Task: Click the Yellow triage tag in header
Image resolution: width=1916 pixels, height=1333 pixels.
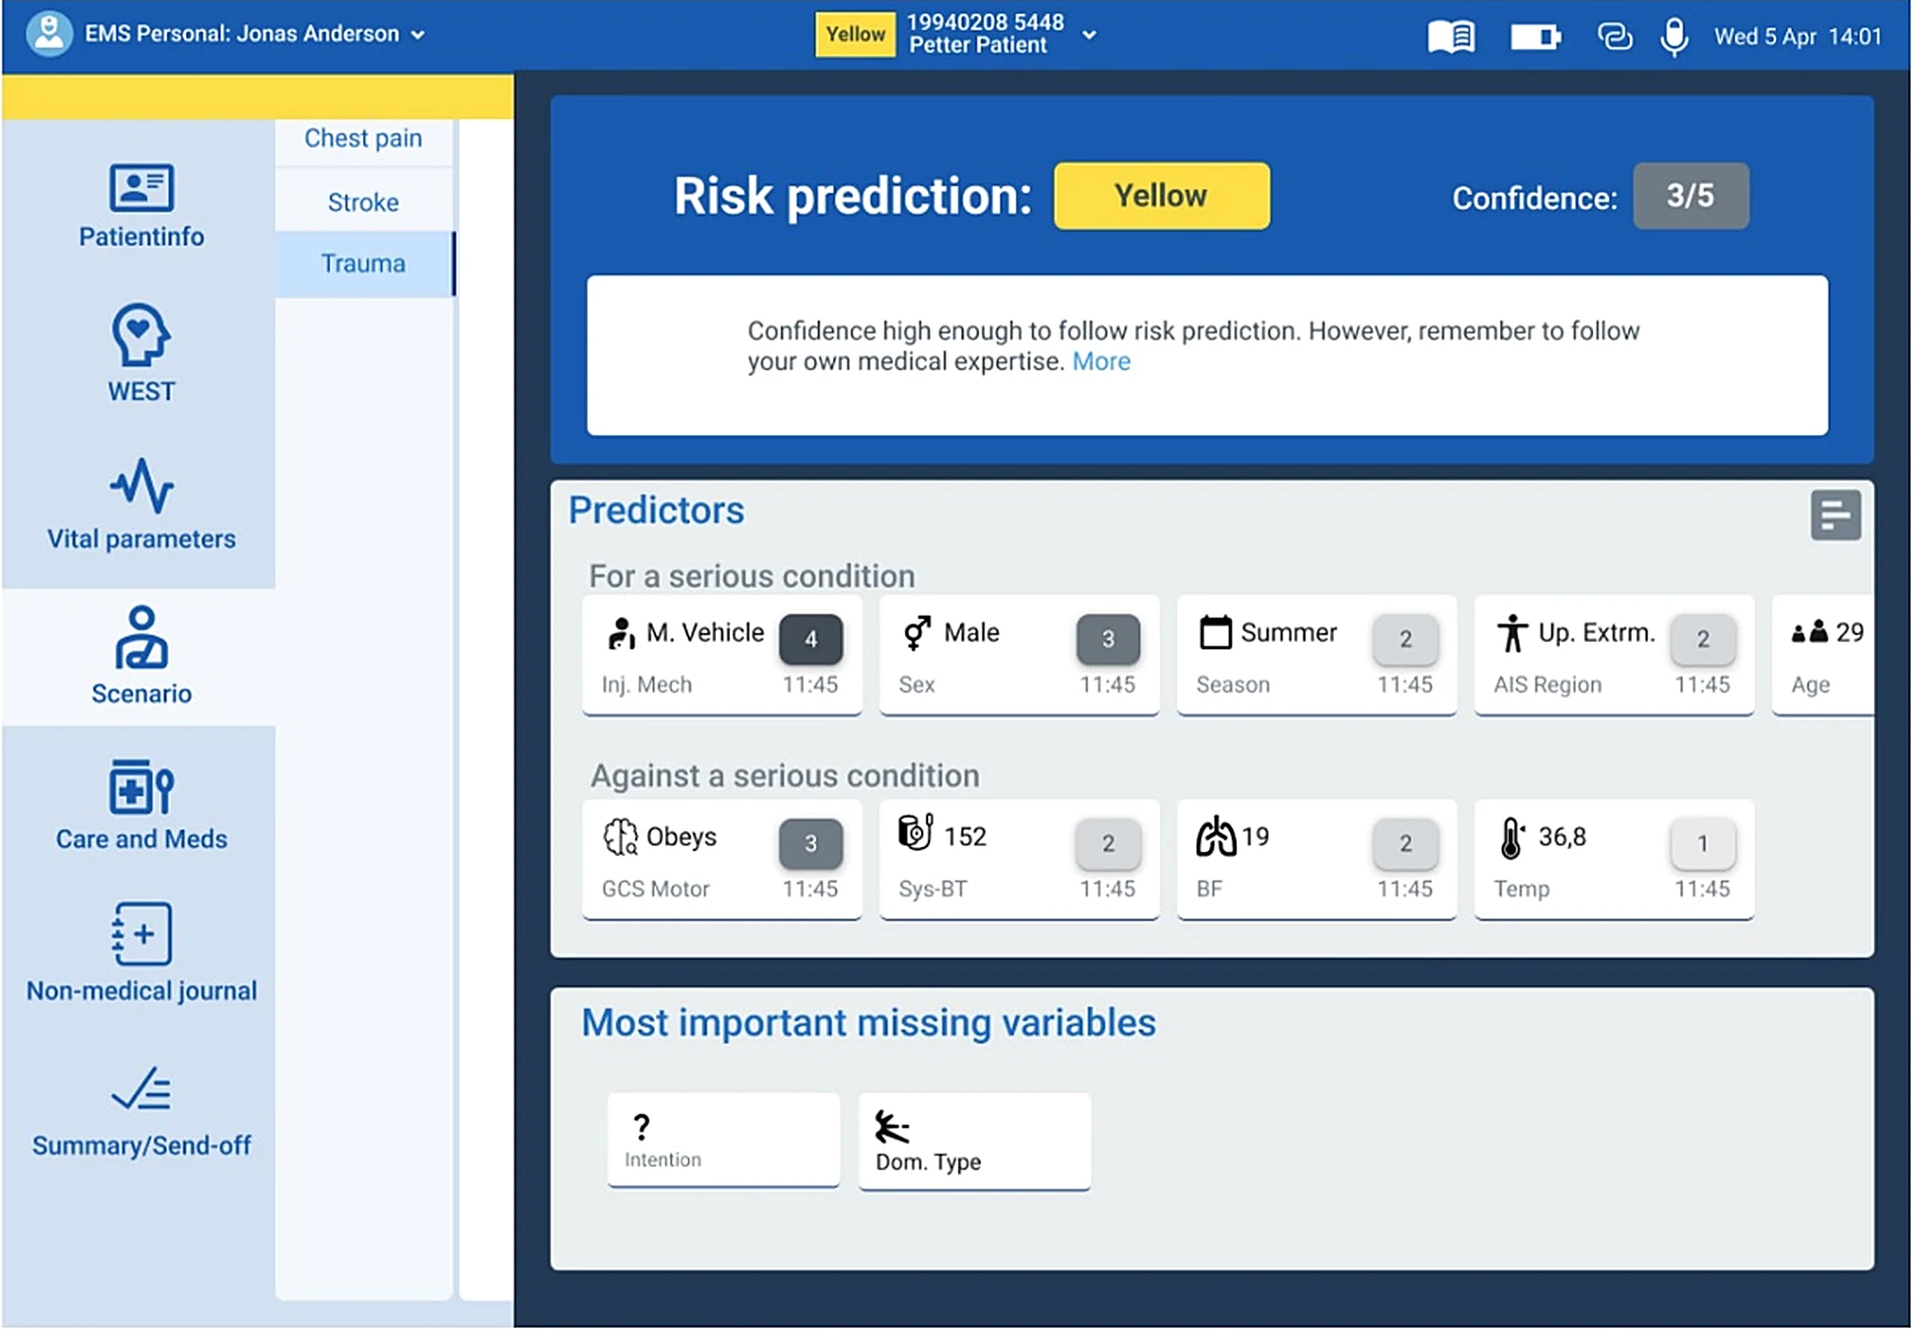Action: [x=855, y=34]
